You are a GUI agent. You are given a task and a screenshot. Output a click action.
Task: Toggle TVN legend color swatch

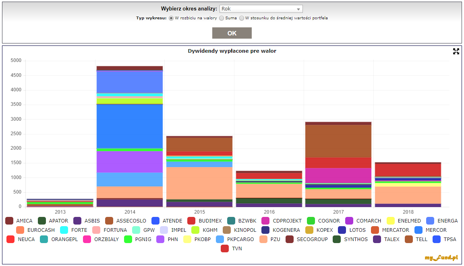click(225, 248)
